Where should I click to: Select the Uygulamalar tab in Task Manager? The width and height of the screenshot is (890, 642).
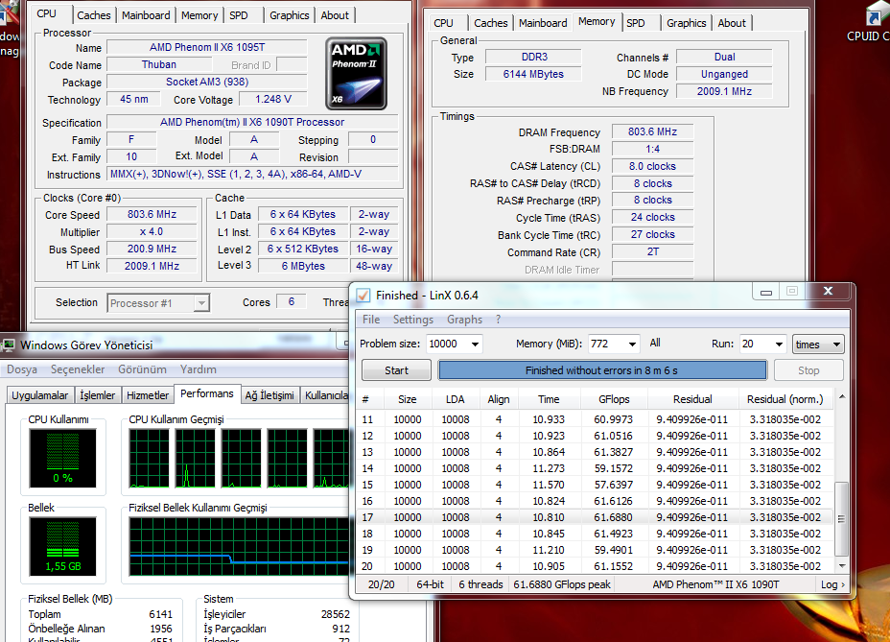coord(39,395)
